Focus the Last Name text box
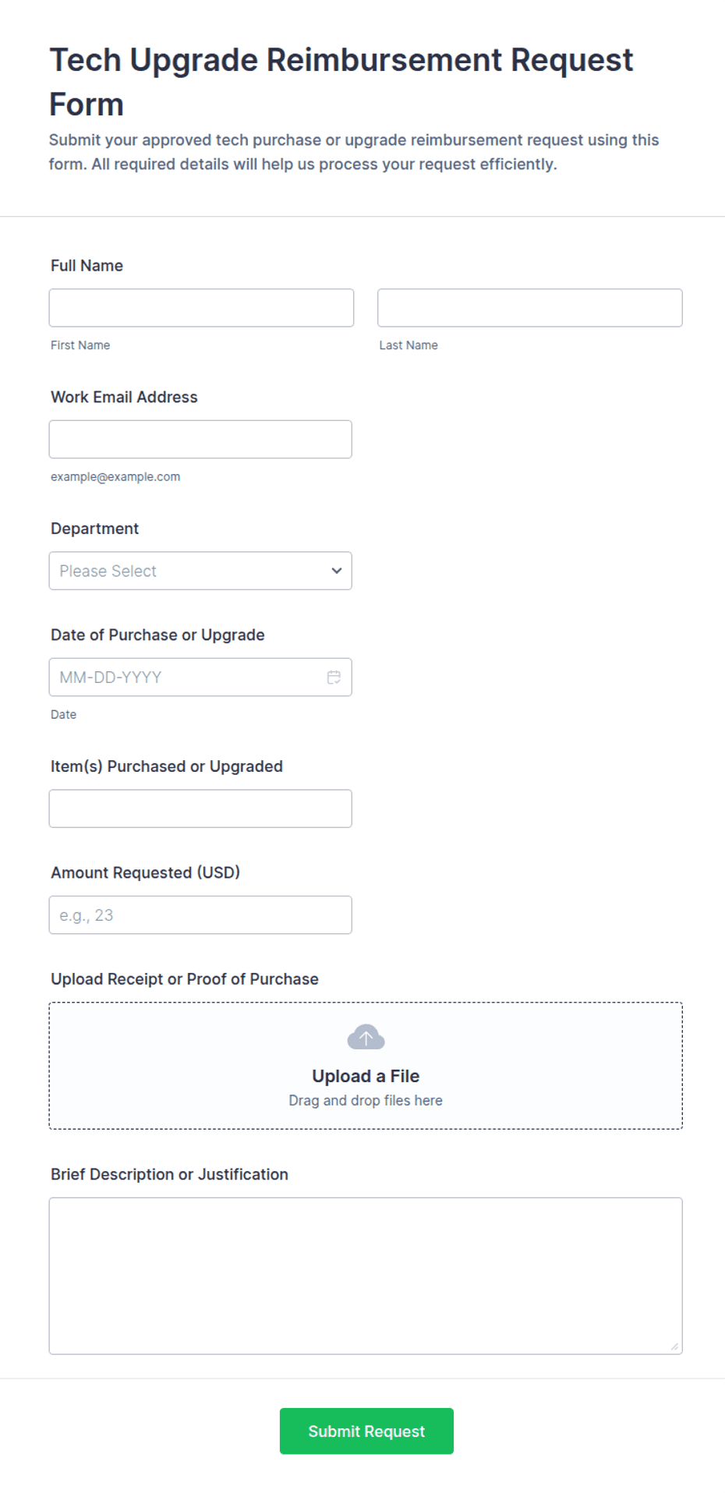 tap(530, 308)
